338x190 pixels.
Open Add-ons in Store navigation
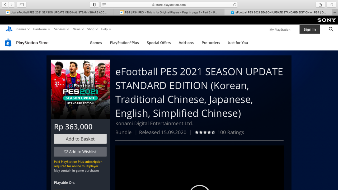[186, 43]
